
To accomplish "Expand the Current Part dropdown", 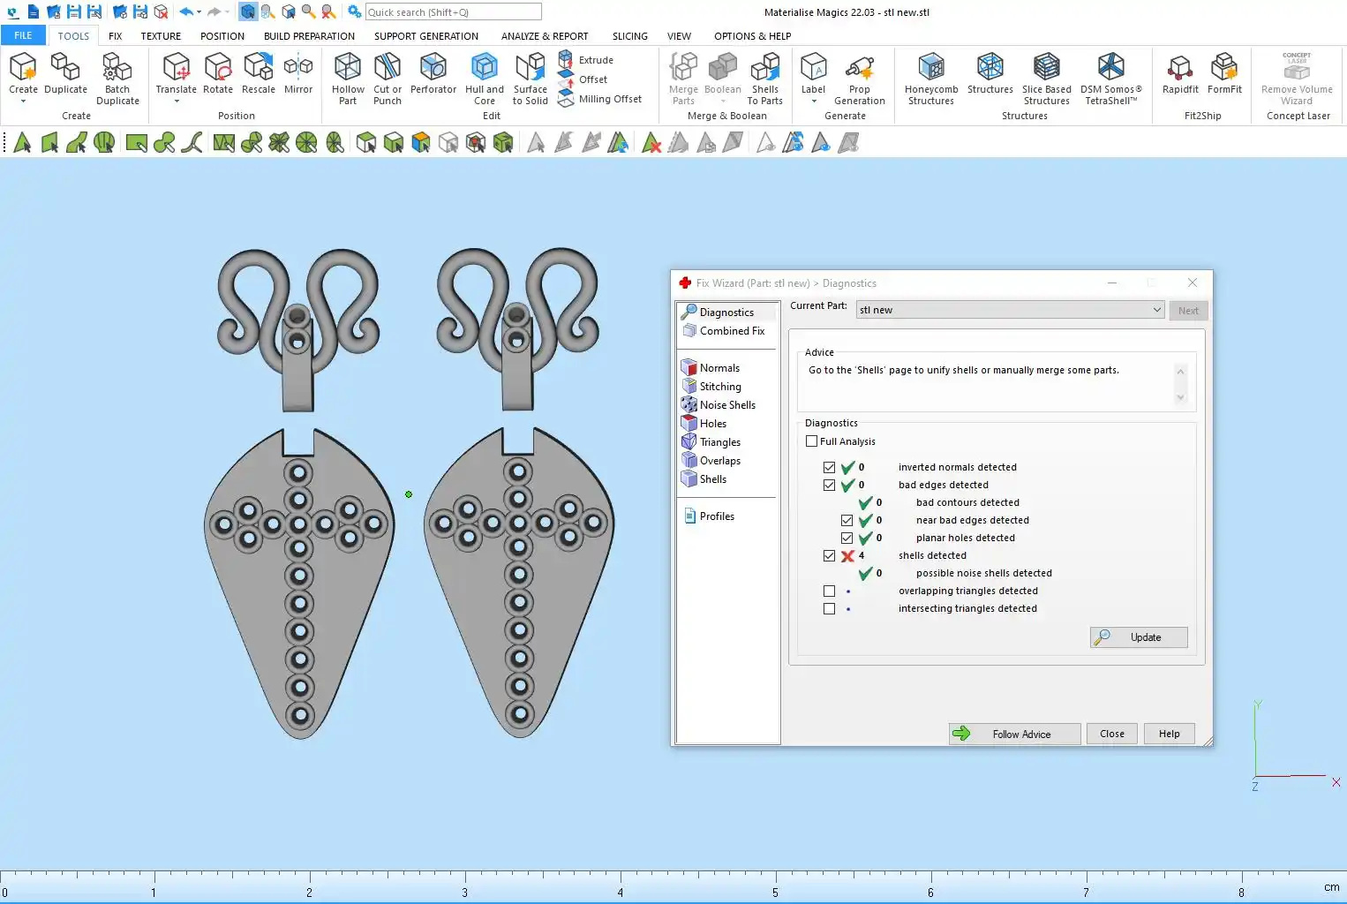I will click(1156, 310).
